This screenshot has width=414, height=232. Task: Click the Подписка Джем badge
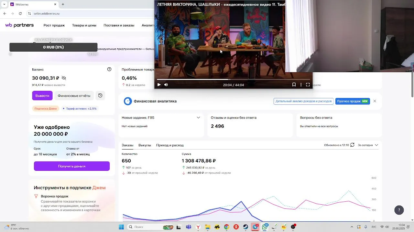(46, 109)
